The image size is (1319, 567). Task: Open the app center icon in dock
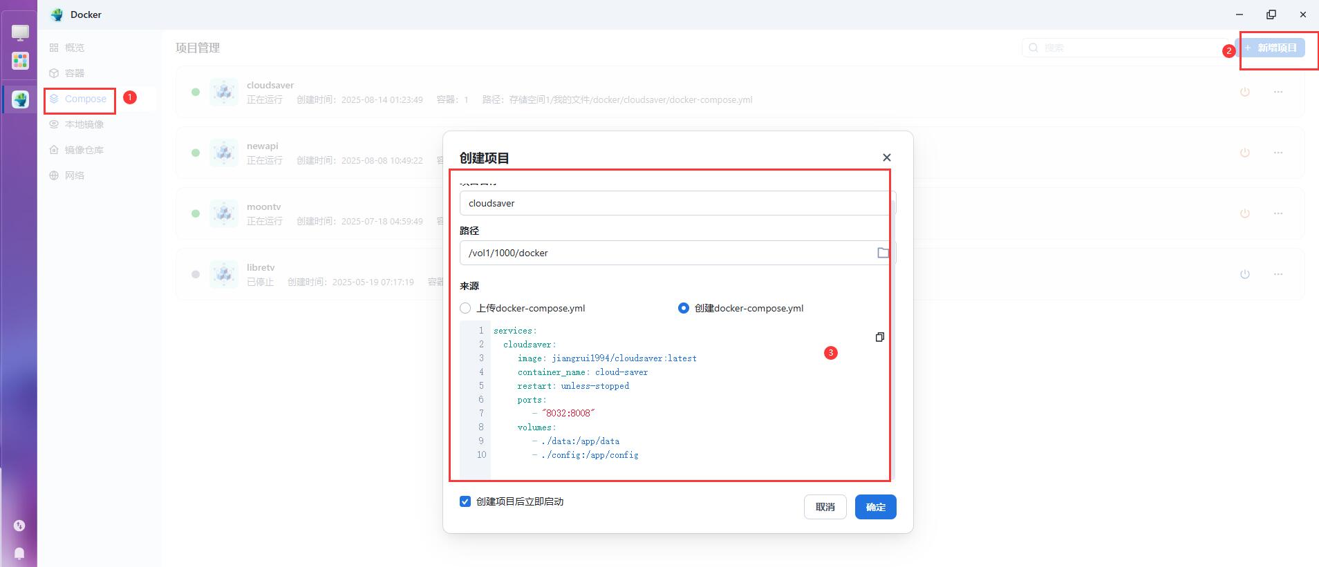coord(20,61)
